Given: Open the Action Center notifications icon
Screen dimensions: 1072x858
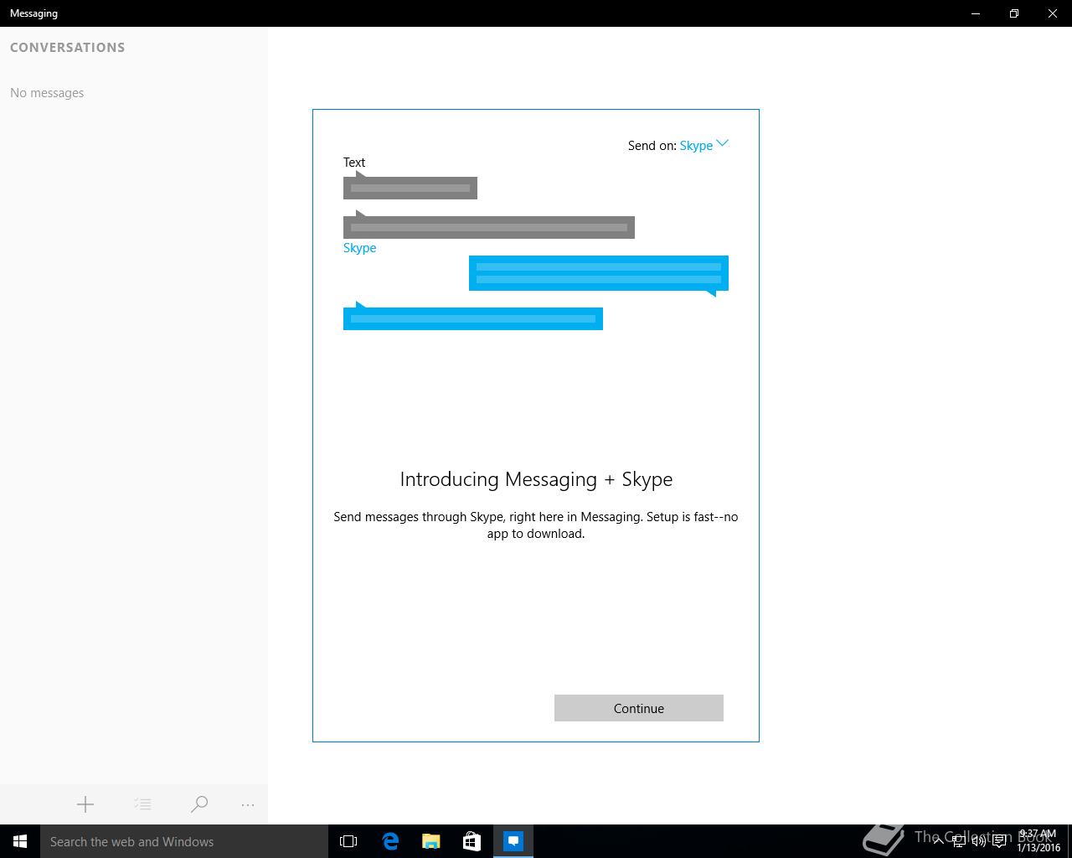Looking at the screenshot, I should point(999,841).
